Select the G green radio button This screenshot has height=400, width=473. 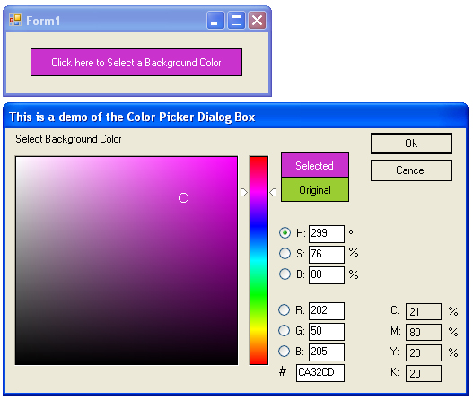coord(284,330)
